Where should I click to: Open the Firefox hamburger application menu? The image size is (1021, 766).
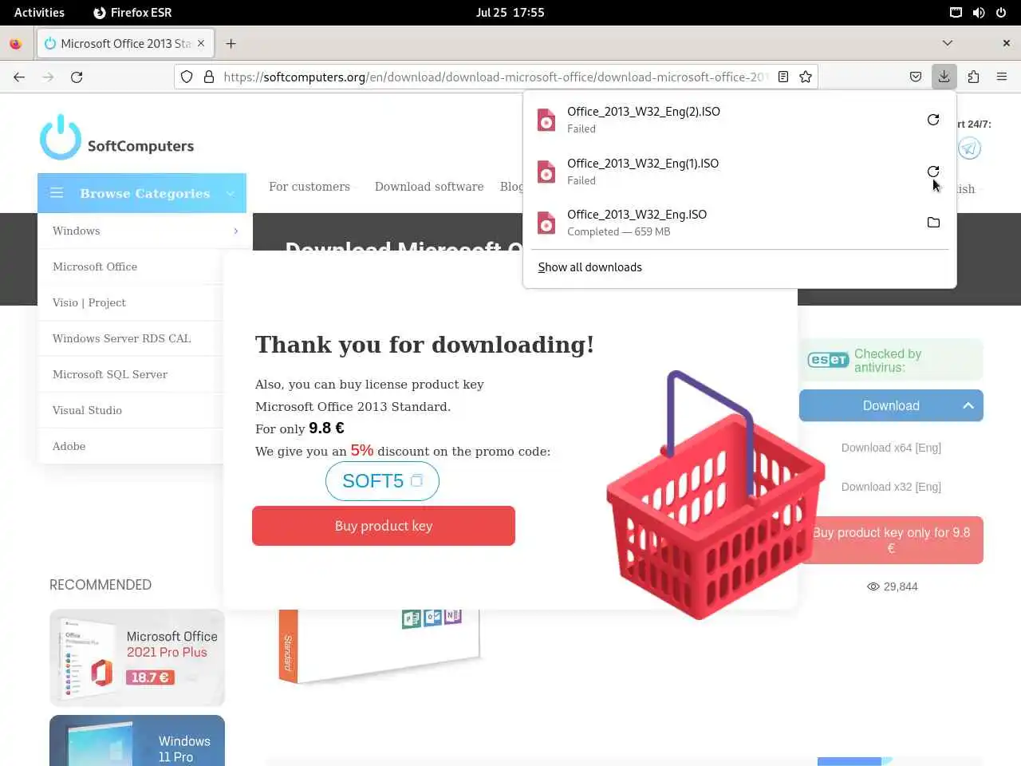pyautogui.click(x=1002, y=77)
